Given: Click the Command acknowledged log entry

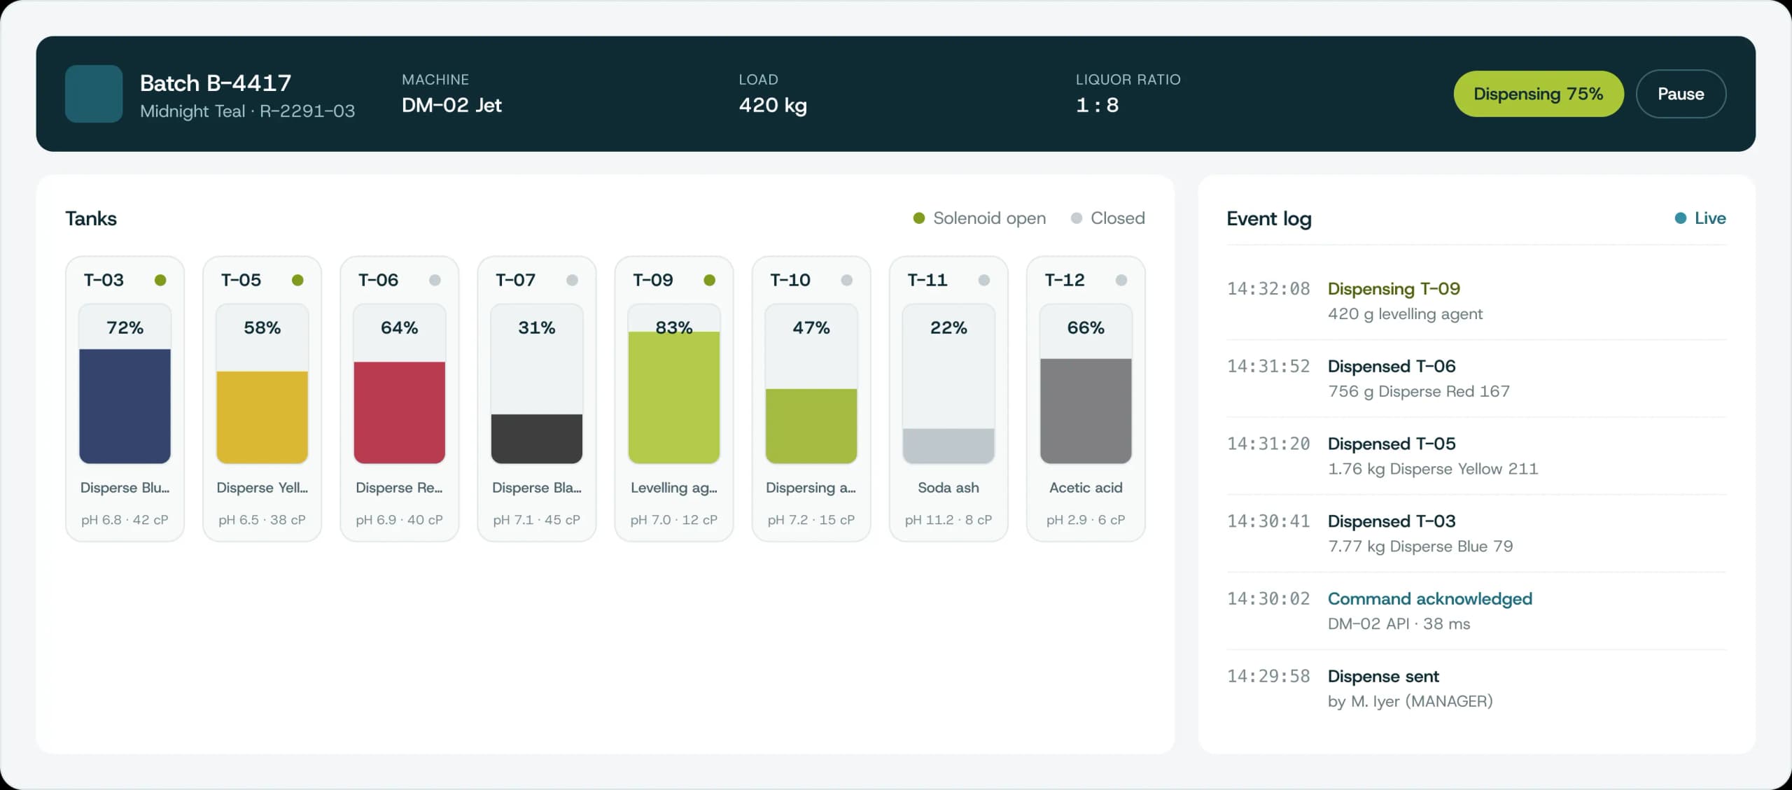Looking at the screenshot, I should tap(1476, 612).
